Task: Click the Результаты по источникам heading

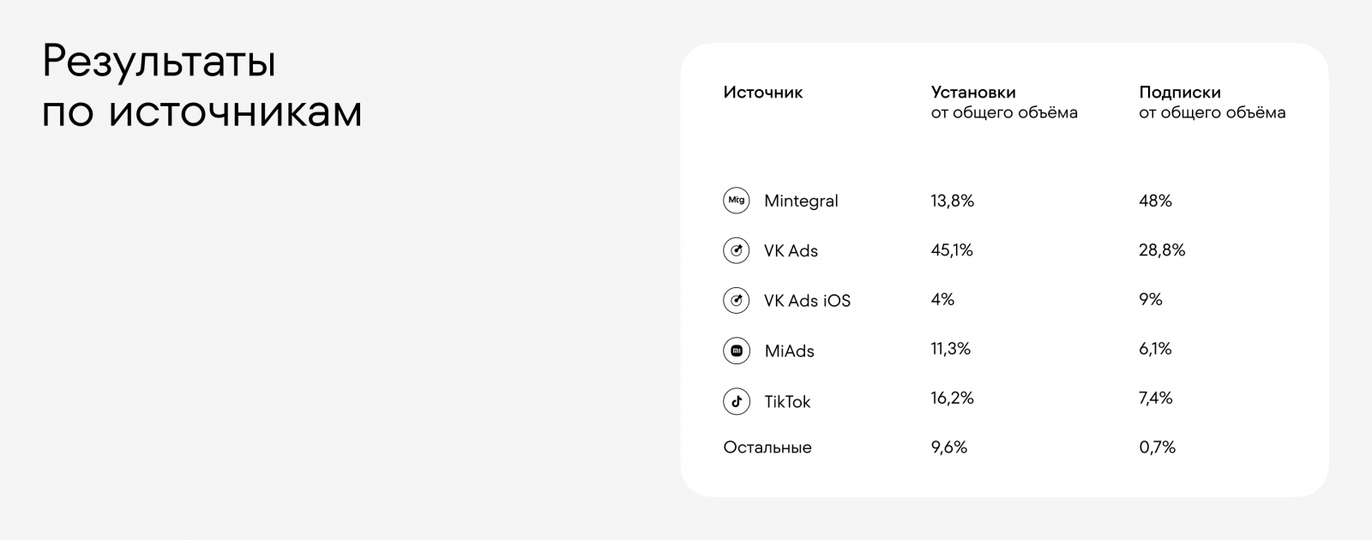Action: [x=202, y=86]
